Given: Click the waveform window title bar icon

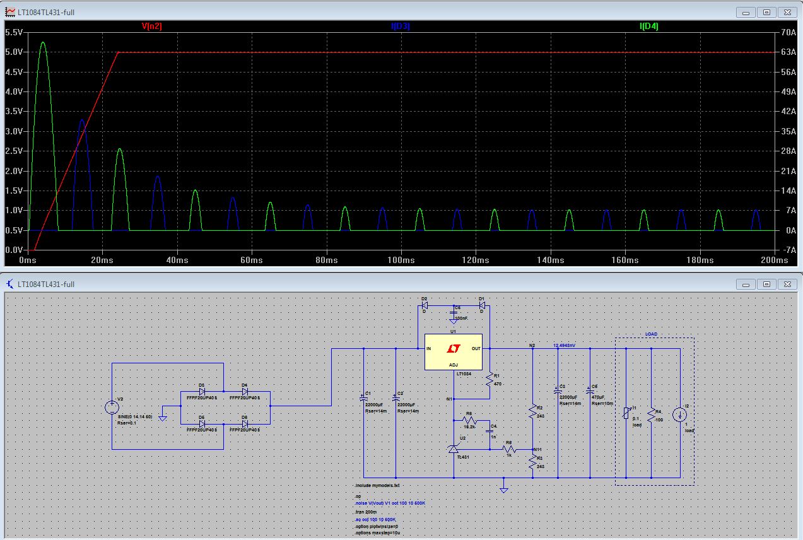Looking at the screenshot, I should 10,11.
